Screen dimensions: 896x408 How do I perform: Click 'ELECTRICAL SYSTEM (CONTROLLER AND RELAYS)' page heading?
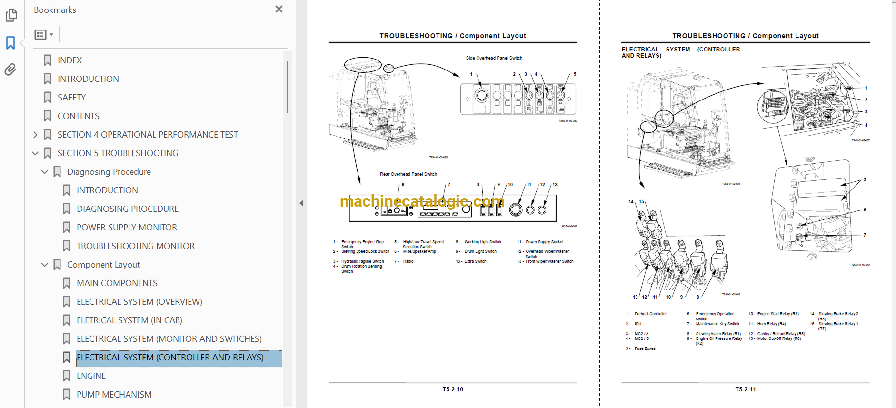(681, 52)
